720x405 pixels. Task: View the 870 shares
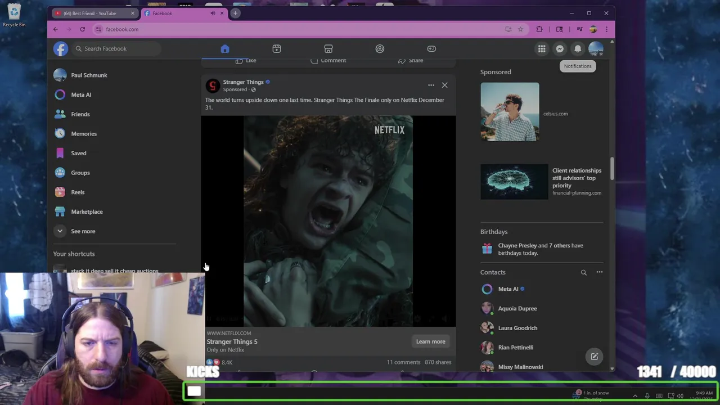tap(438, 362)
